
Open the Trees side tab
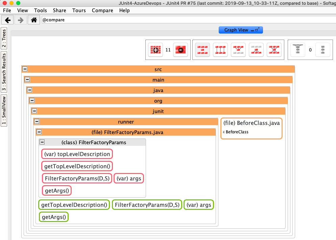(x=4, y=38)
